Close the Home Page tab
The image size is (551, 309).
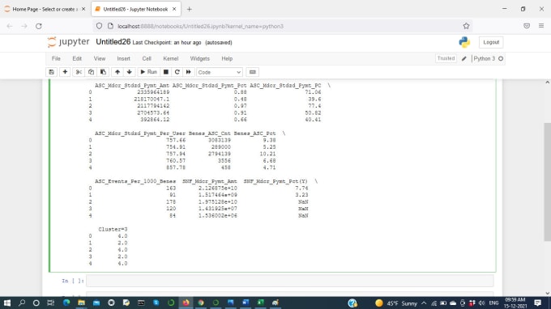[83, 9]
